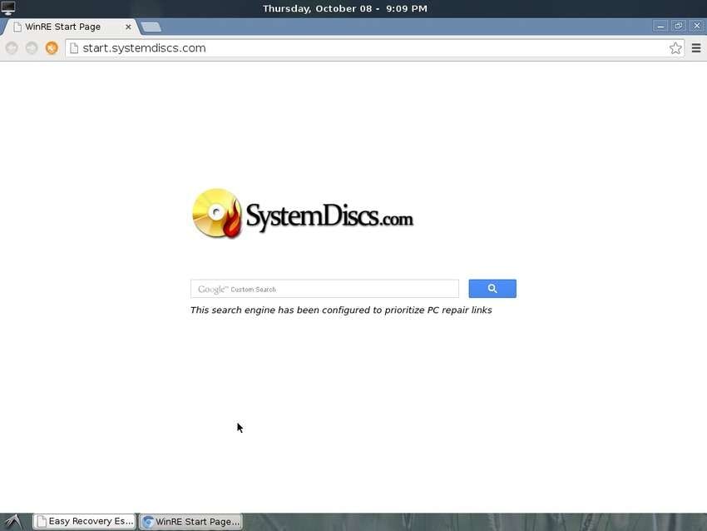The height and width of the screenshot is (531, 707).
Task: Click the orange reload/stop button
Action: tap(52, 47)
